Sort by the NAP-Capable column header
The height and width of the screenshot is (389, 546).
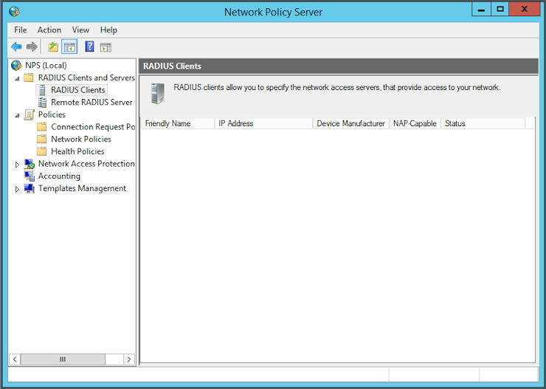tap(415, 123)
